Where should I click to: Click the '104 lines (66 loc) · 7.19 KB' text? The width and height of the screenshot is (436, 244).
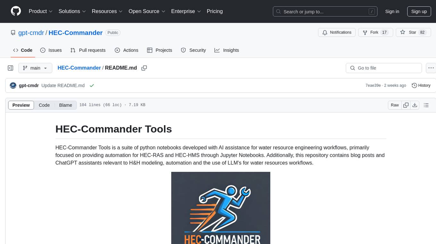click(112, 105)
